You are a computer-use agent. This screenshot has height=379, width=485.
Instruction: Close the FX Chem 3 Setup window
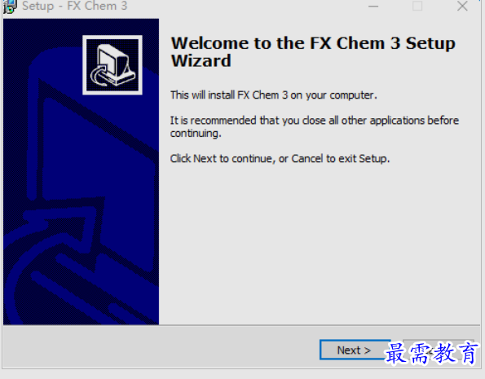(462, 6)
